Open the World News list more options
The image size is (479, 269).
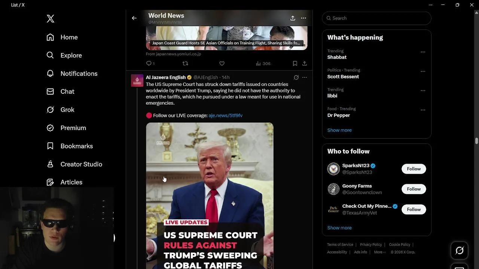303,18
